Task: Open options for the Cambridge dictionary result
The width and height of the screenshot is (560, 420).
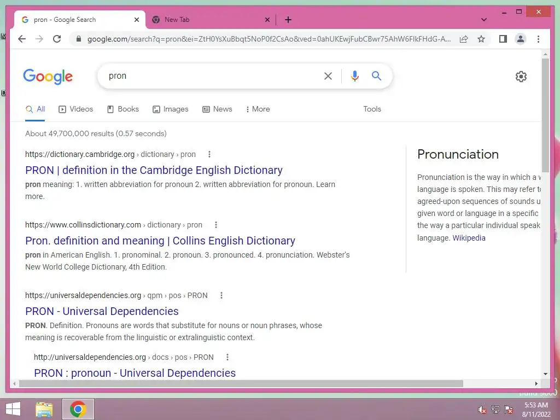Action: [x=209, y=154]
